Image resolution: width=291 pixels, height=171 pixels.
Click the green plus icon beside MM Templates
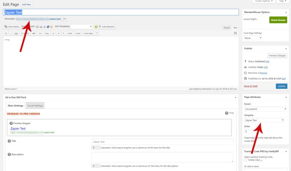(96, 27)
